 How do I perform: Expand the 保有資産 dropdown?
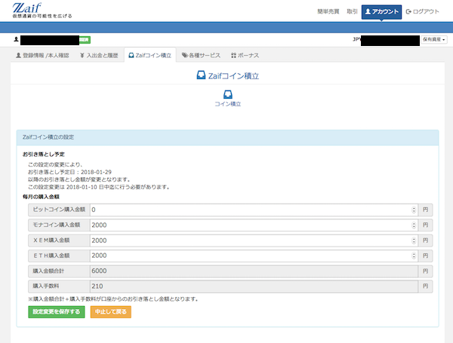tap(434, 39)
